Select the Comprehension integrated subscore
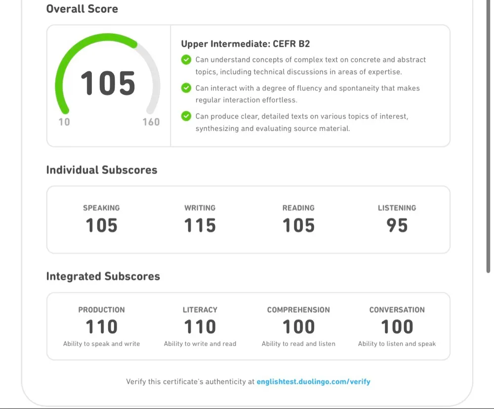 pos(298,327)
